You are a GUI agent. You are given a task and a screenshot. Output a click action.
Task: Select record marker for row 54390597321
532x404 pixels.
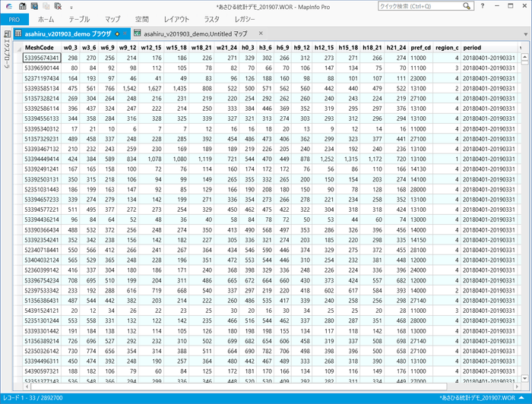pos(18,371)
